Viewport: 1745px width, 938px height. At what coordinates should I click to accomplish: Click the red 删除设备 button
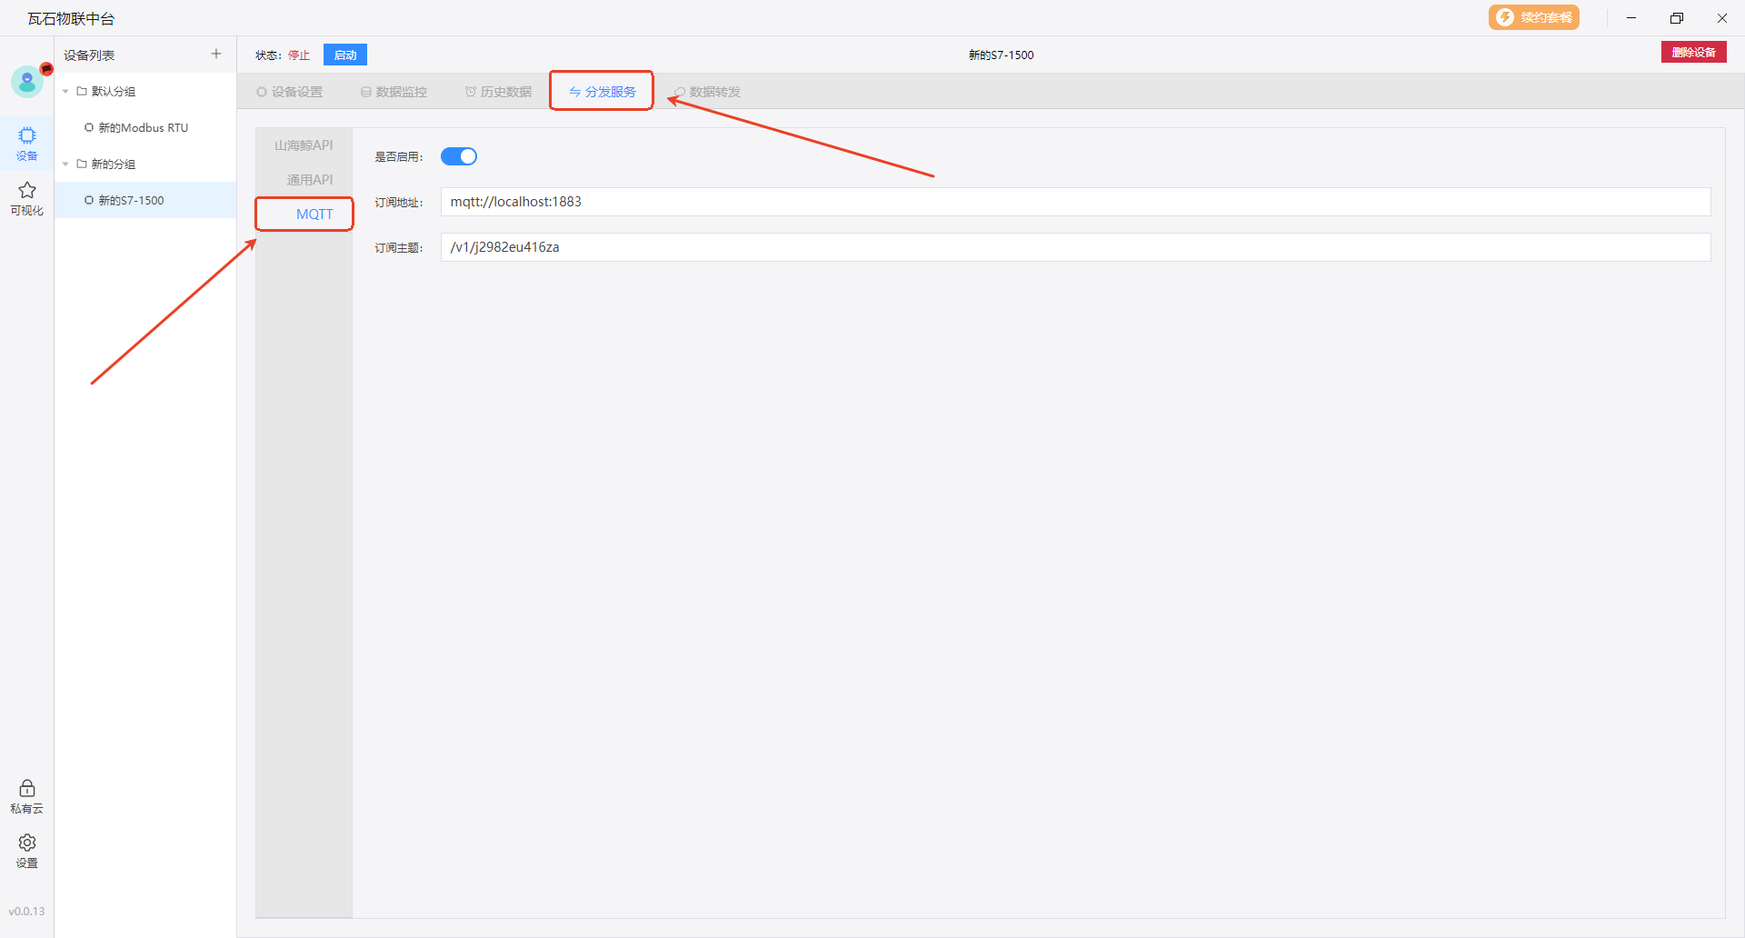tap(1693, 53)
